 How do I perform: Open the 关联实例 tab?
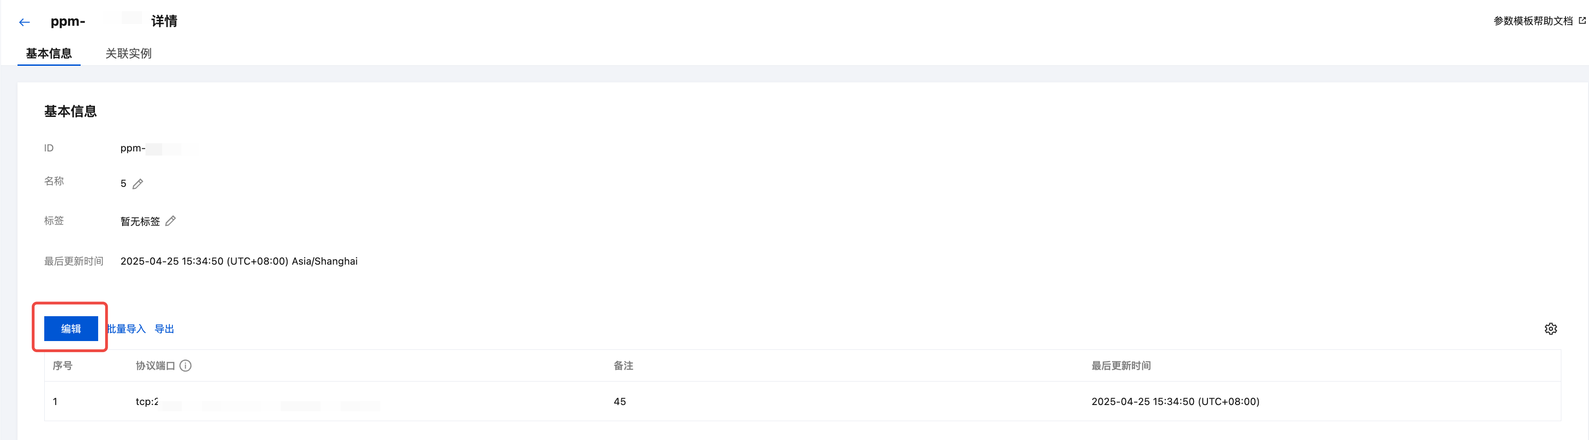pos(128,53)
